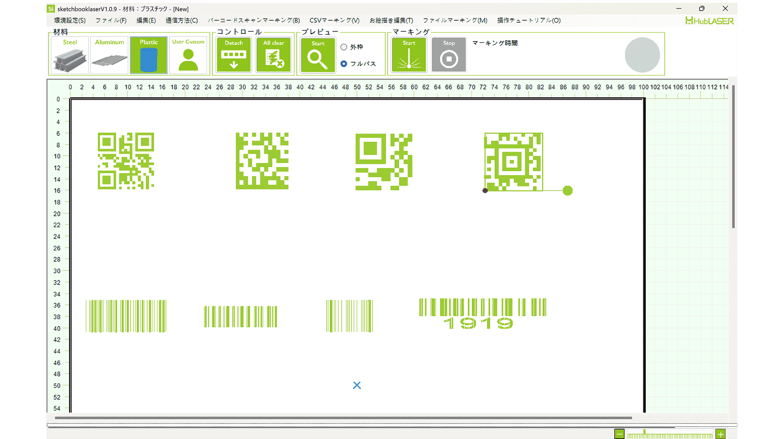Select the third Micro QR code object
This screenshot has width=781, height=439.
384,162
